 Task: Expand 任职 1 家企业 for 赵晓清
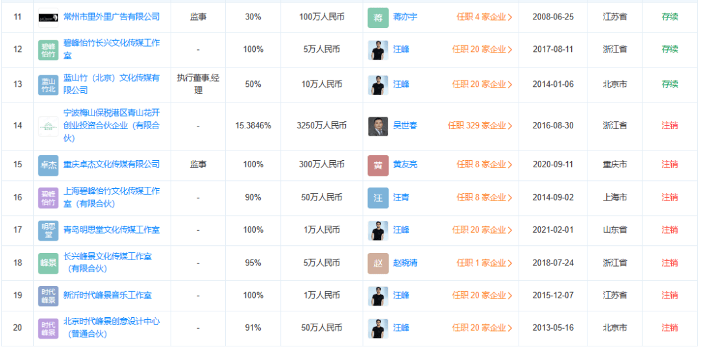[484, 263]
